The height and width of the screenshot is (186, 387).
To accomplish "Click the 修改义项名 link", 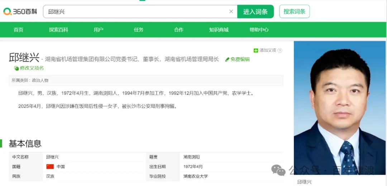I will click(32, 68).
